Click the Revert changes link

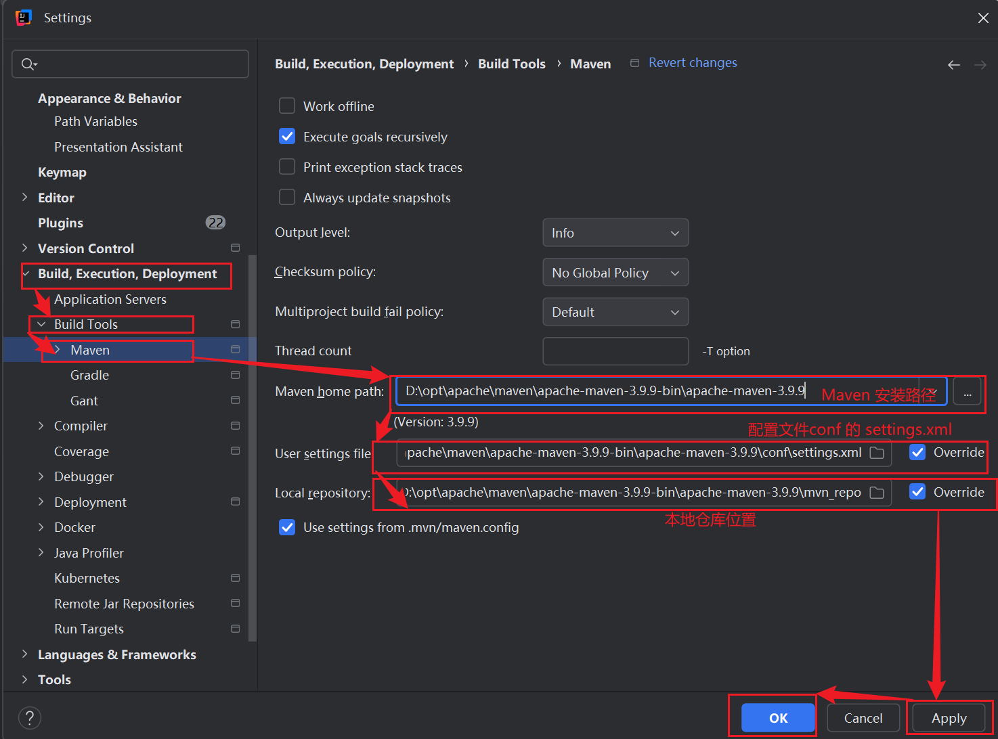point(693,63)
